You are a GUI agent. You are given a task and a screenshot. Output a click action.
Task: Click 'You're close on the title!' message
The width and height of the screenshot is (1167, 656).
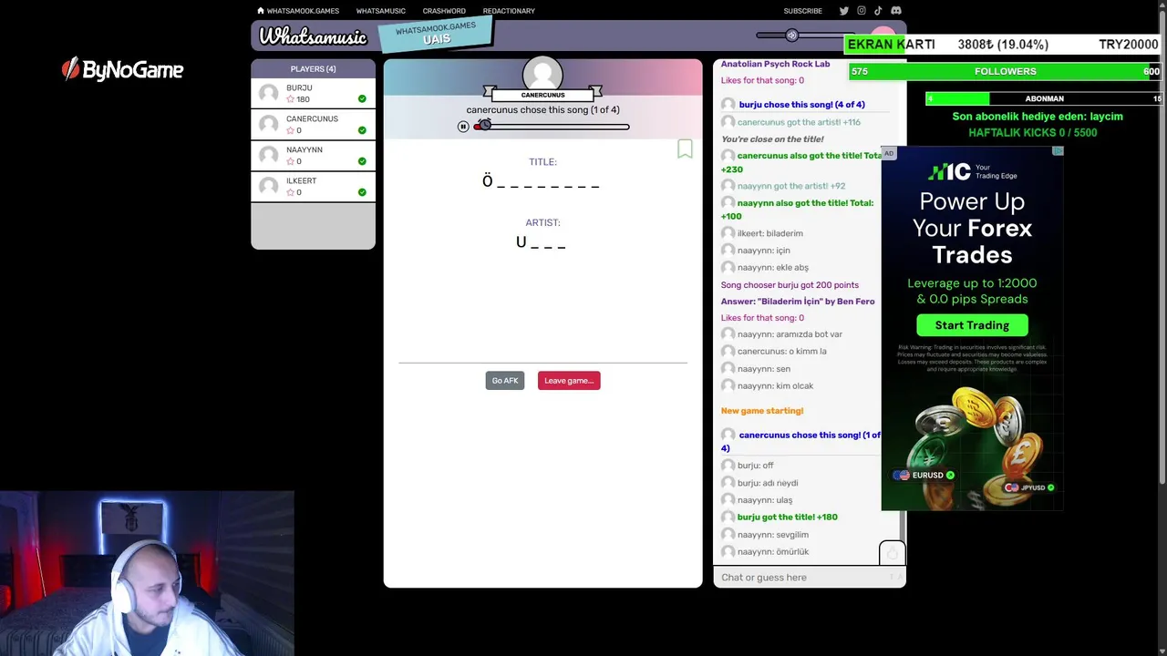pos(772,139)
